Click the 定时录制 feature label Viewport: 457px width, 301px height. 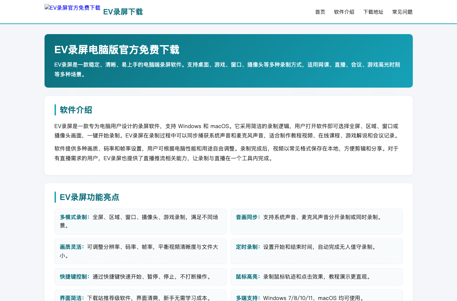[x=248, y=247]
